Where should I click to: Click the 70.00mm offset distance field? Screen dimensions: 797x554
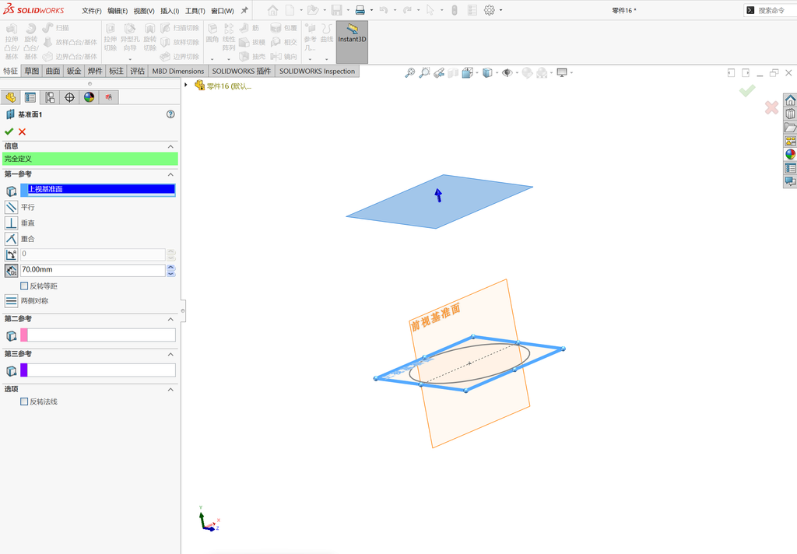[93, 270]
